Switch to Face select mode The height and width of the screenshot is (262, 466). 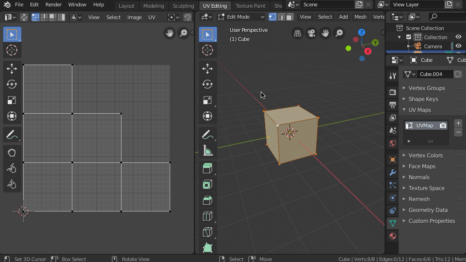(x=290, y=17)
